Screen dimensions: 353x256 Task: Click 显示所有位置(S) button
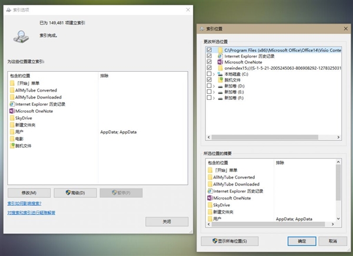click(229, 241)
